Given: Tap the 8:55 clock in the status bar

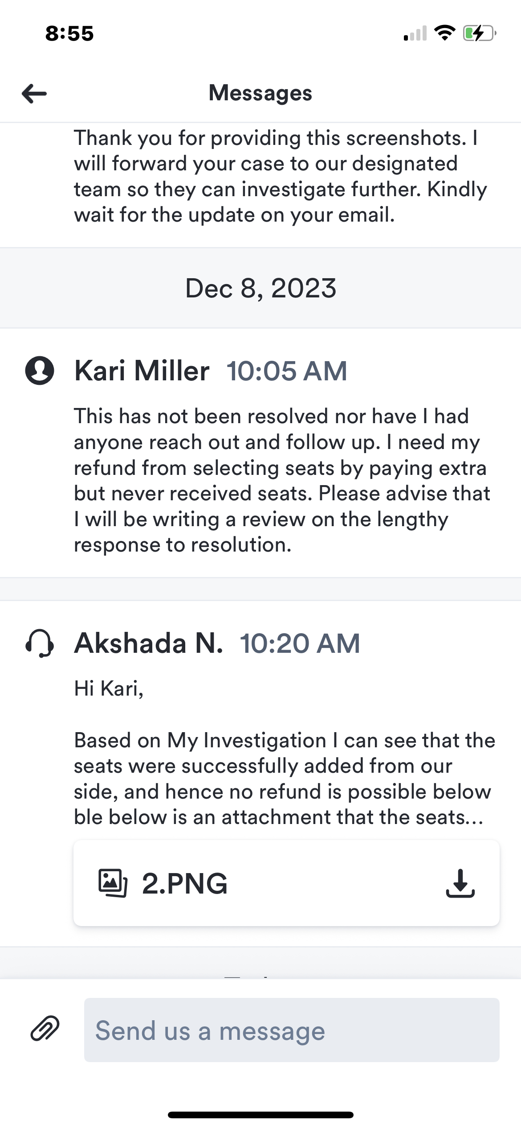Looking at the screenshot, I should pyautogui.click(x=70, y=33).
